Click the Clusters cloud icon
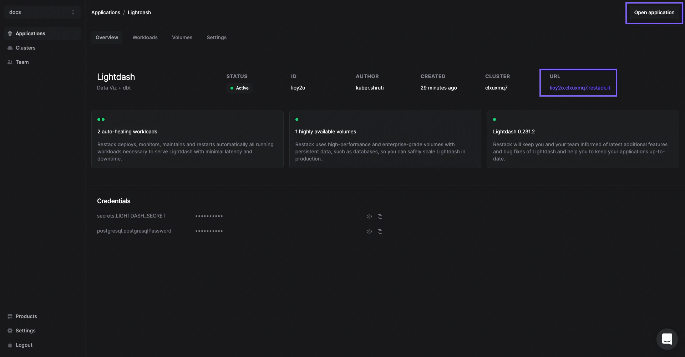The height and width of the screenshot is (357, 685). click(10, 48)
